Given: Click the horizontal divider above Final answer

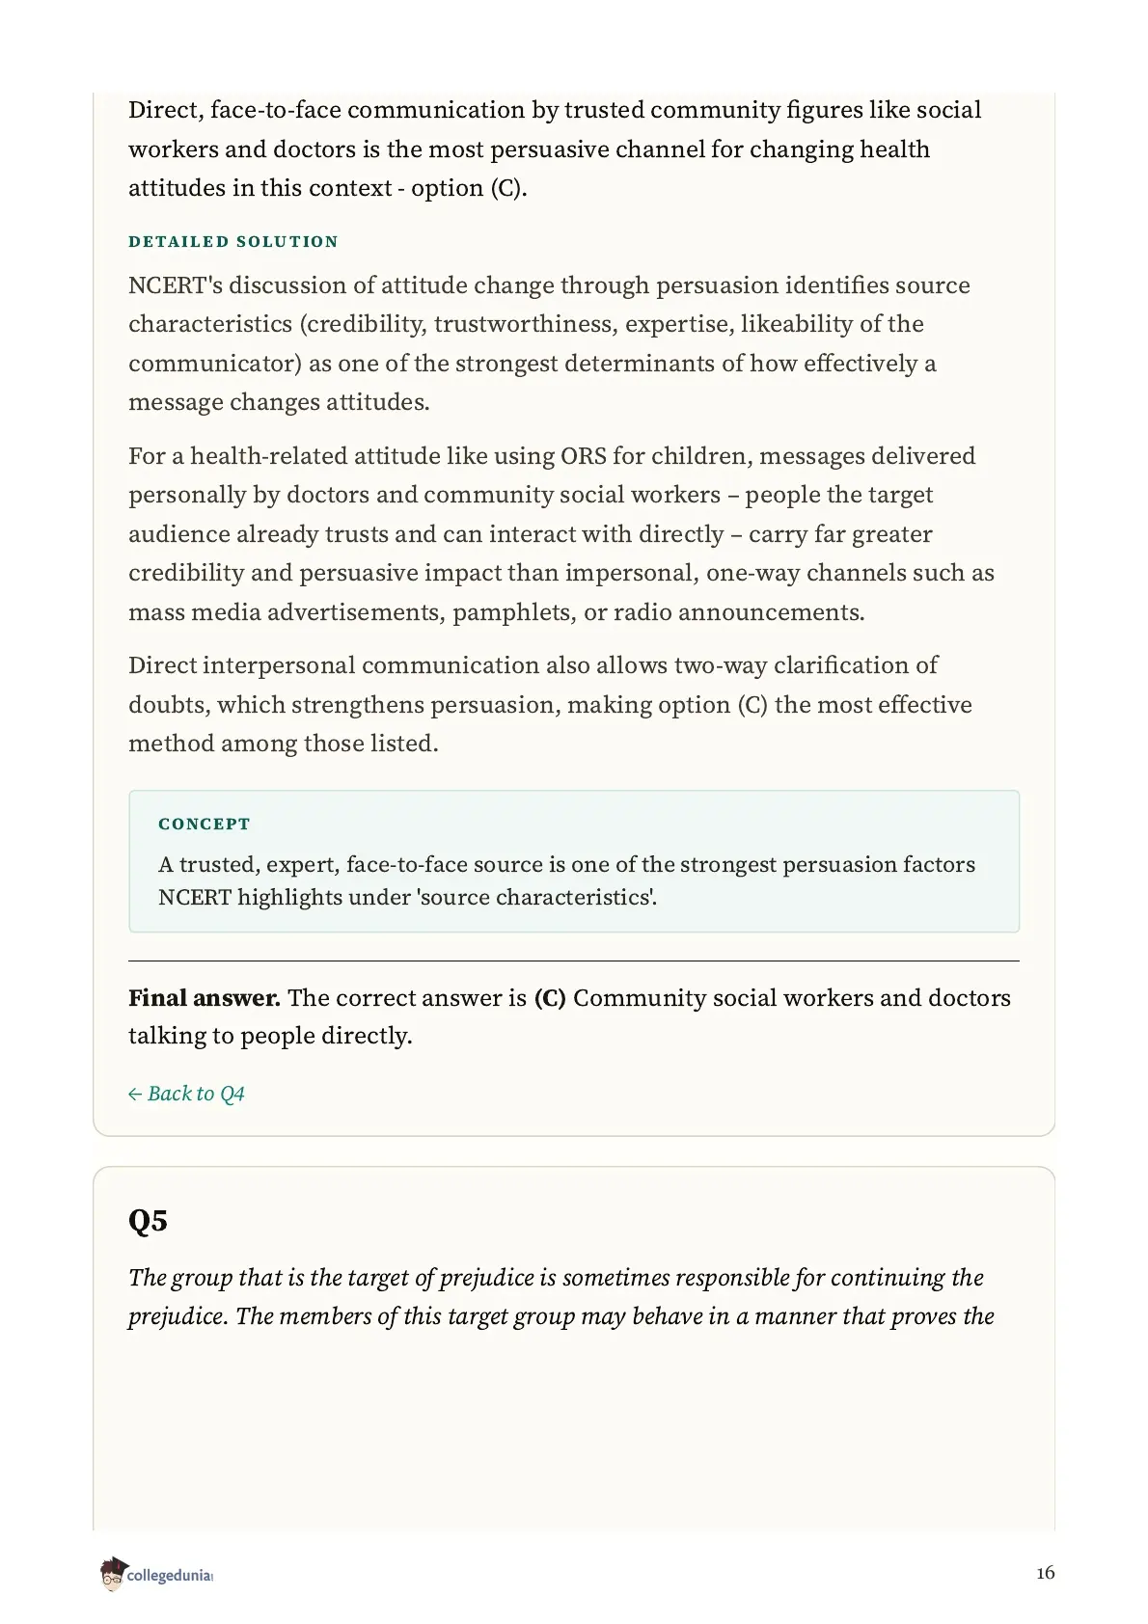Looking at the screenshot, I should (574, 961).
